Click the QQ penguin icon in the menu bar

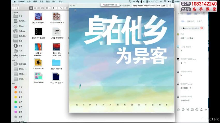(x=141, y=1)
